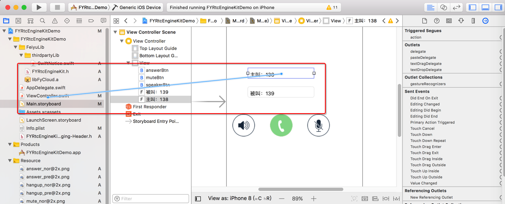Select the 被叫: 139 outline item
Viewport: 505px width, 204px height.
coord(157,92)
